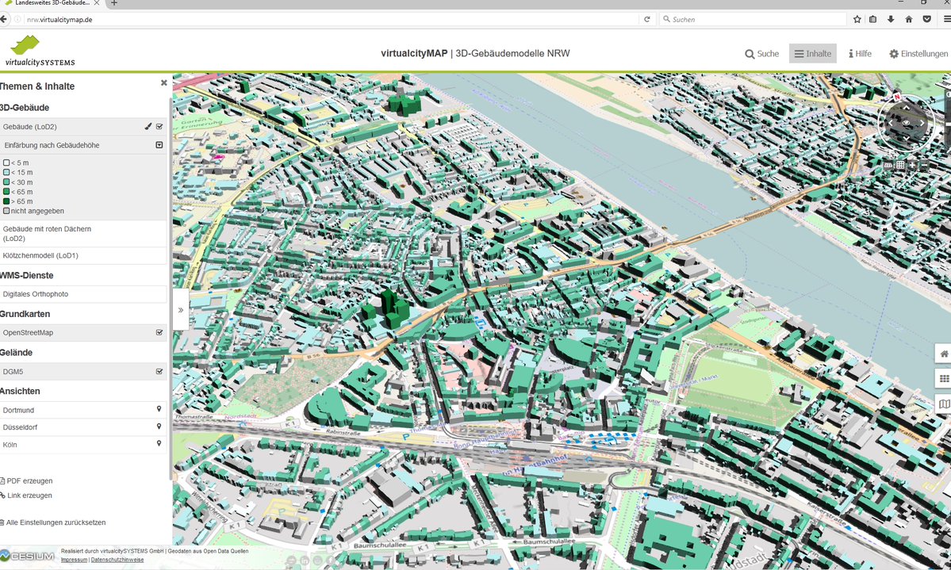This screenshot has height=570, width=951.
Task: Rotate view left with compass left arrow
Action: coord(891,123)
